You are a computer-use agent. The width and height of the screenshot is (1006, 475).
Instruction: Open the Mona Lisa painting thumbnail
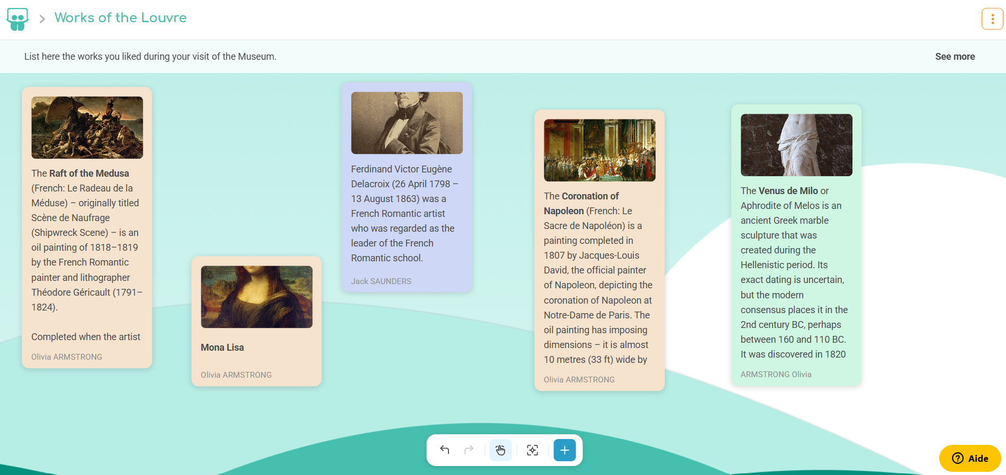(257, 297)
